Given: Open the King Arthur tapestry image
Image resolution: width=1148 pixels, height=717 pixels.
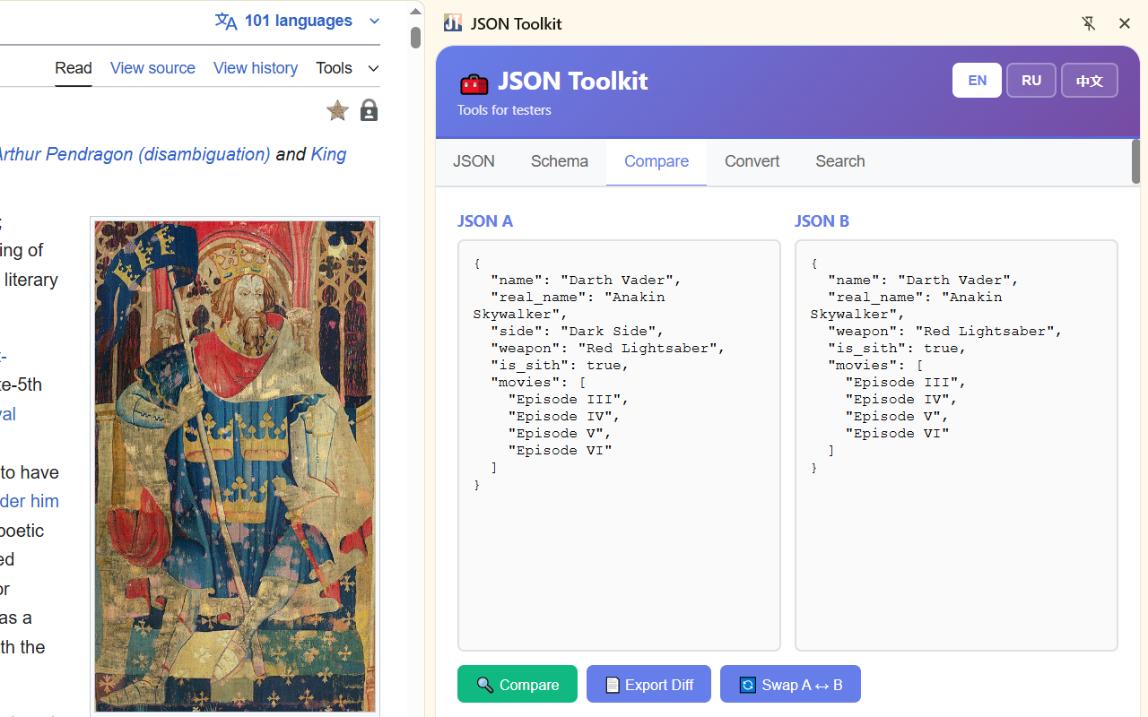Looking at the screenshot, I should click(235, 466).
